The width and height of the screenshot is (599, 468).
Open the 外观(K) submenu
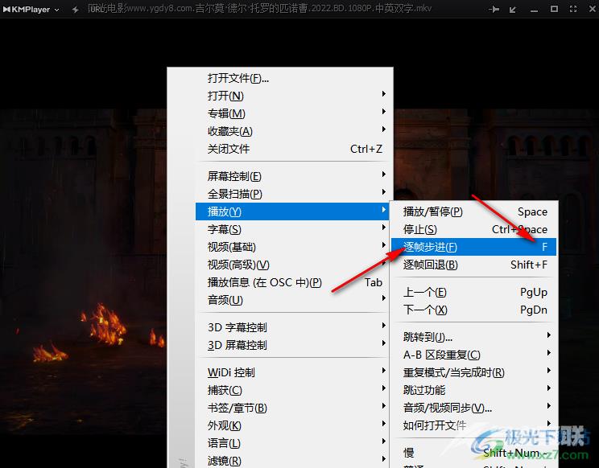pos(294,425)
